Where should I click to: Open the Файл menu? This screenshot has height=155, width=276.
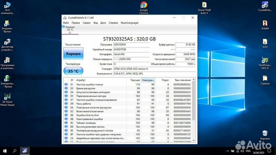[66, 23]
